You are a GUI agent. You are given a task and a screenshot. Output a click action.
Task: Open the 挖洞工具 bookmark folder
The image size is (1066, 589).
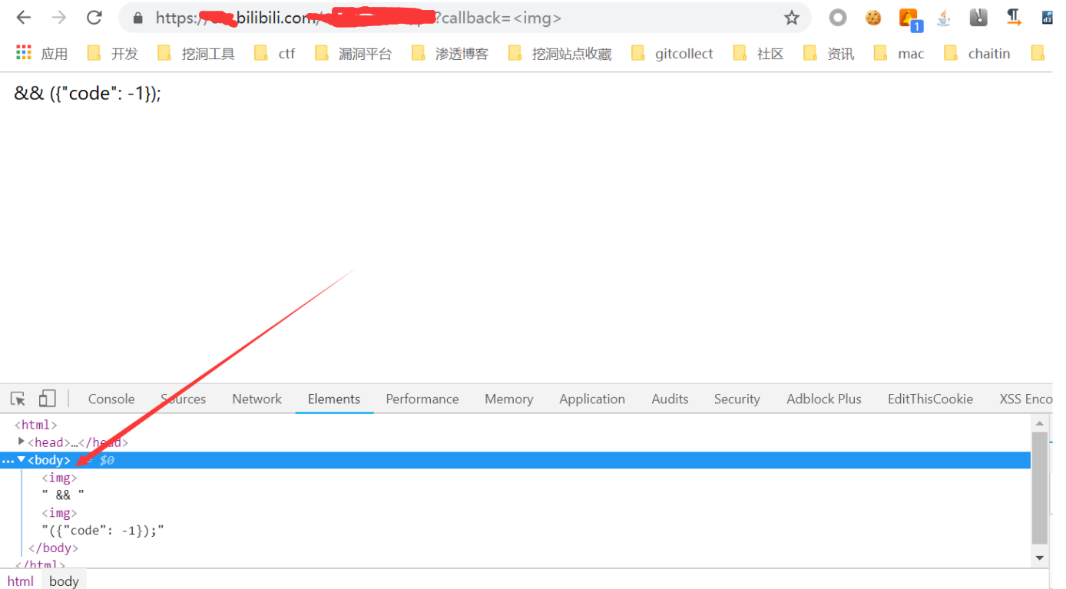pyautogui.click(x=196, y=53)
